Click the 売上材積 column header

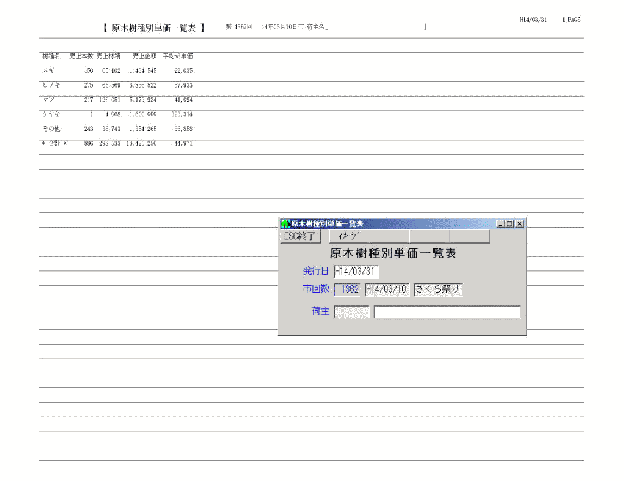tap(108, 56)
